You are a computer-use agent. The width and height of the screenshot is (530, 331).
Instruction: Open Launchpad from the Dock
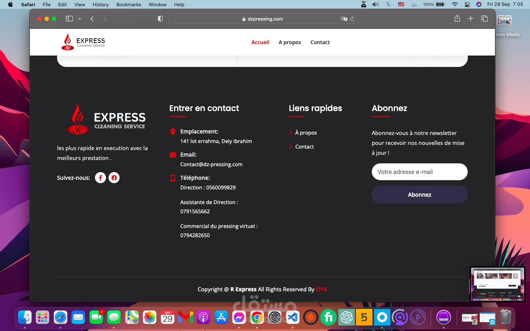[x=43, y=317]
